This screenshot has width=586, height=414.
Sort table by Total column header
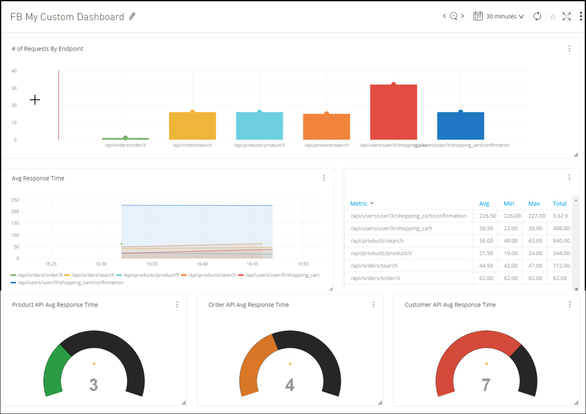(559, 204)
